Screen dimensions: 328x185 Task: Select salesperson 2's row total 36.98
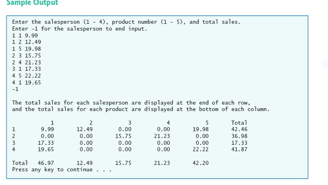(239, 136)
